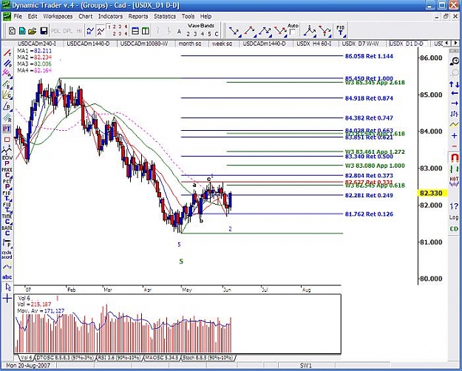Click the green CD button
This screenshot has height=371, width=462.
point(454,229)
